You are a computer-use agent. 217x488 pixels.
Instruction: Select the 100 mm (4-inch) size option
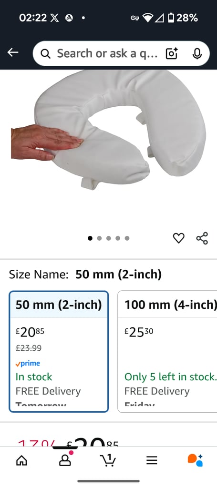pos(167,351)
